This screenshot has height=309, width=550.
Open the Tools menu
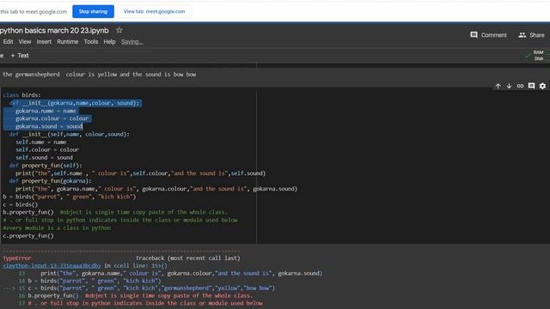[x=91, y=42]
